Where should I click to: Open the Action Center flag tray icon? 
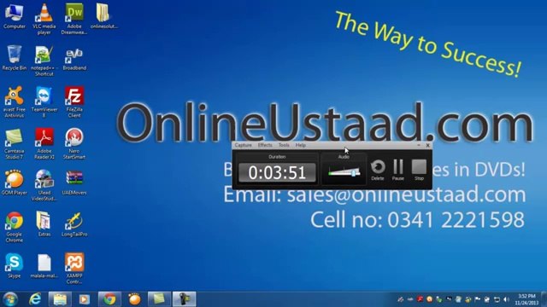point(477,299)
